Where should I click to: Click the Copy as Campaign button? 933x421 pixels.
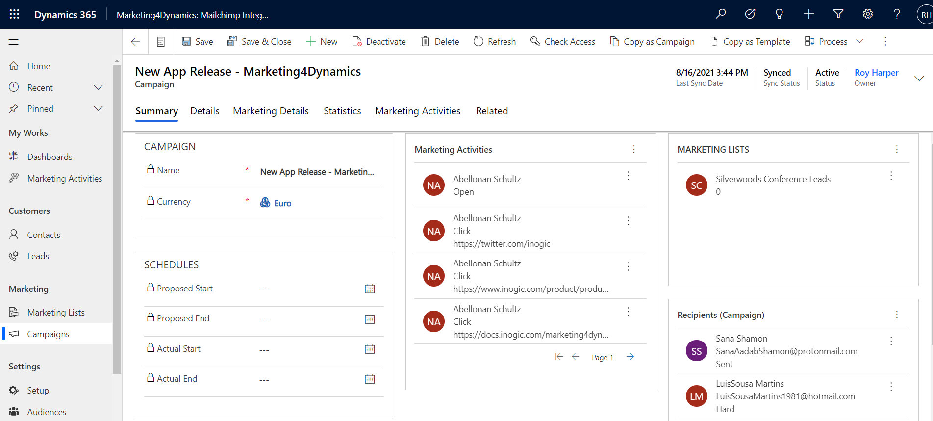coord(652,42)
